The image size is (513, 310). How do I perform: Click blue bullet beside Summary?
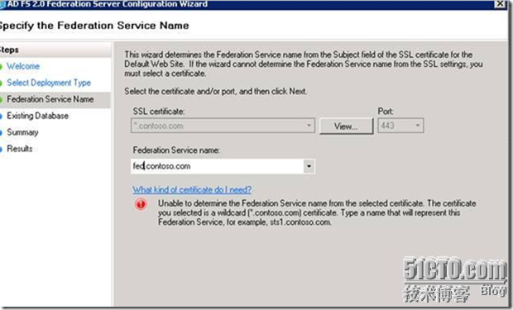1,132
